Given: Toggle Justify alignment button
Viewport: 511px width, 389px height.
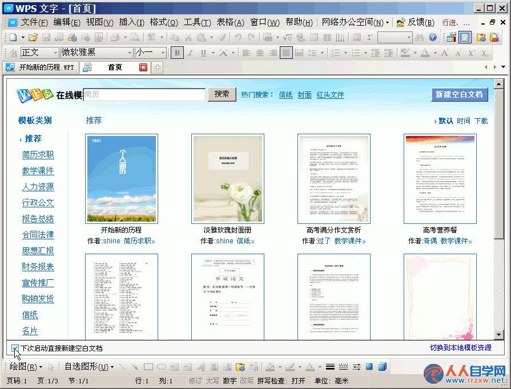Looking at the screenshot, I should click(286, 53).
